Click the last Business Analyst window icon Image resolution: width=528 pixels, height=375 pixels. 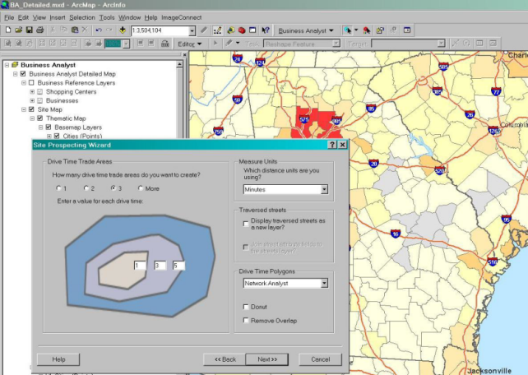407,30
